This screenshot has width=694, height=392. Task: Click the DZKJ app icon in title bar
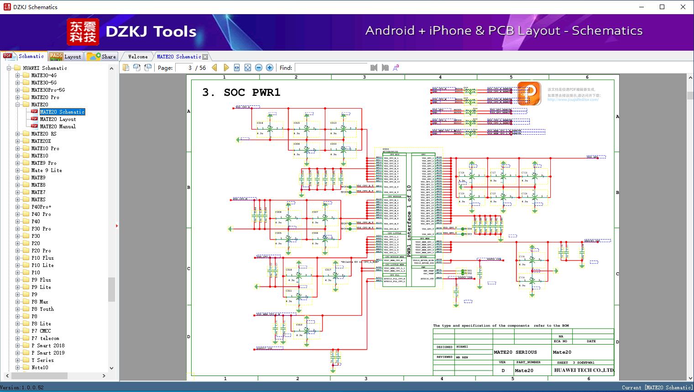tap(6, 7)
